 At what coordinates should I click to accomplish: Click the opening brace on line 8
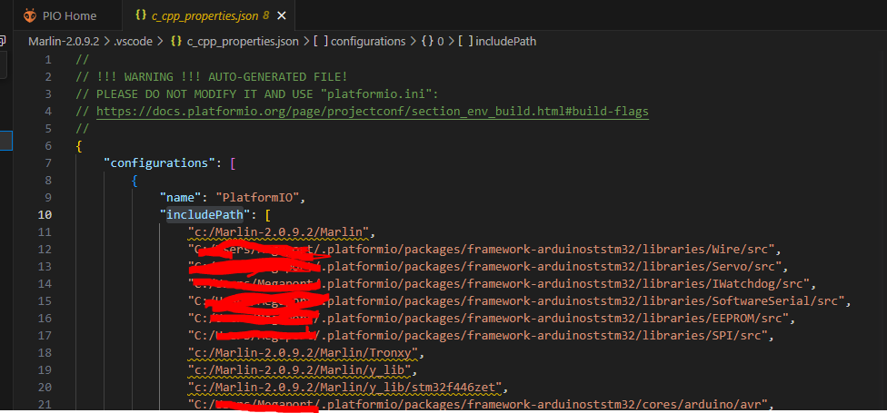[x=135, y=181]
